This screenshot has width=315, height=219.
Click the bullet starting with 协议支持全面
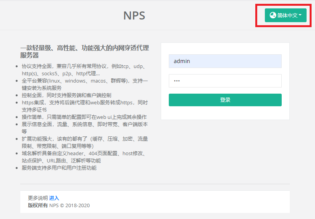(x=84, y=70)
